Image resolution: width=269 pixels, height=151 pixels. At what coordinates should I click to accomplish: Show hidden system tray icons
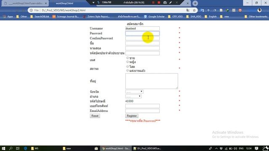coord(216,148)
